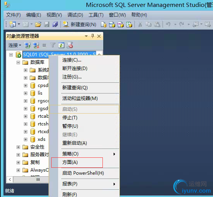
Task: Choose 方面(A) in context menu
Action: 84,162
